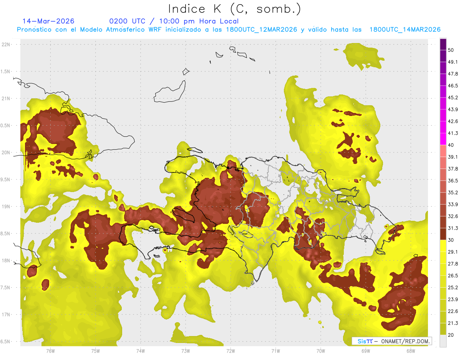Viewport: 461px width, 356px height.
Task: Click the '70W' longitude axis label
Action: pos(320,351)
